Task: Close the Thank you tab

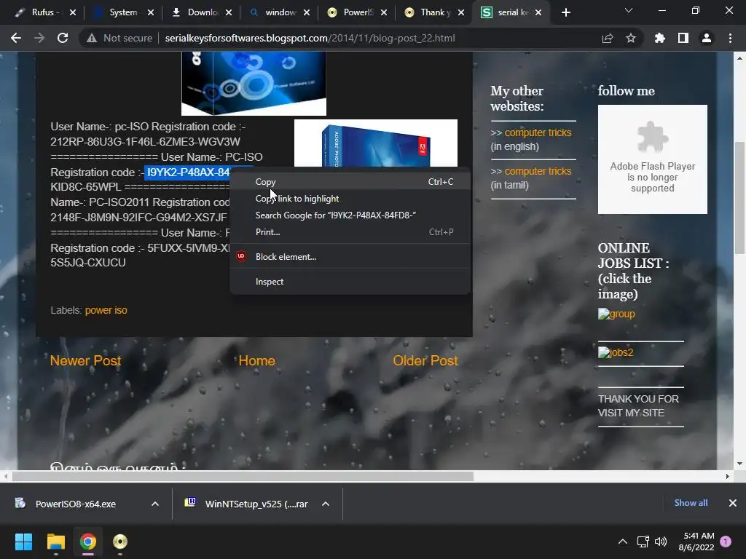Action: coord(461,13)
